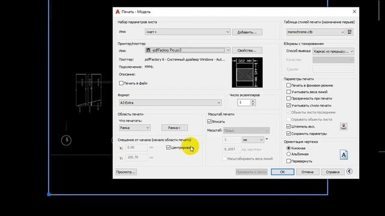Image resolution: width=385 pixels, height=216 pixels.
Task: Check the Перевернуть checkbox
Action: [x=289, y=161]
